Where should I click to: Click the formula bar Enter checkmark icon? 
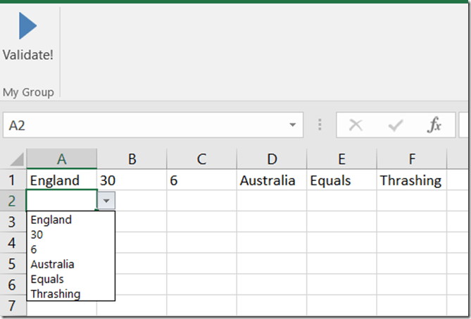(x=396, y=126)
